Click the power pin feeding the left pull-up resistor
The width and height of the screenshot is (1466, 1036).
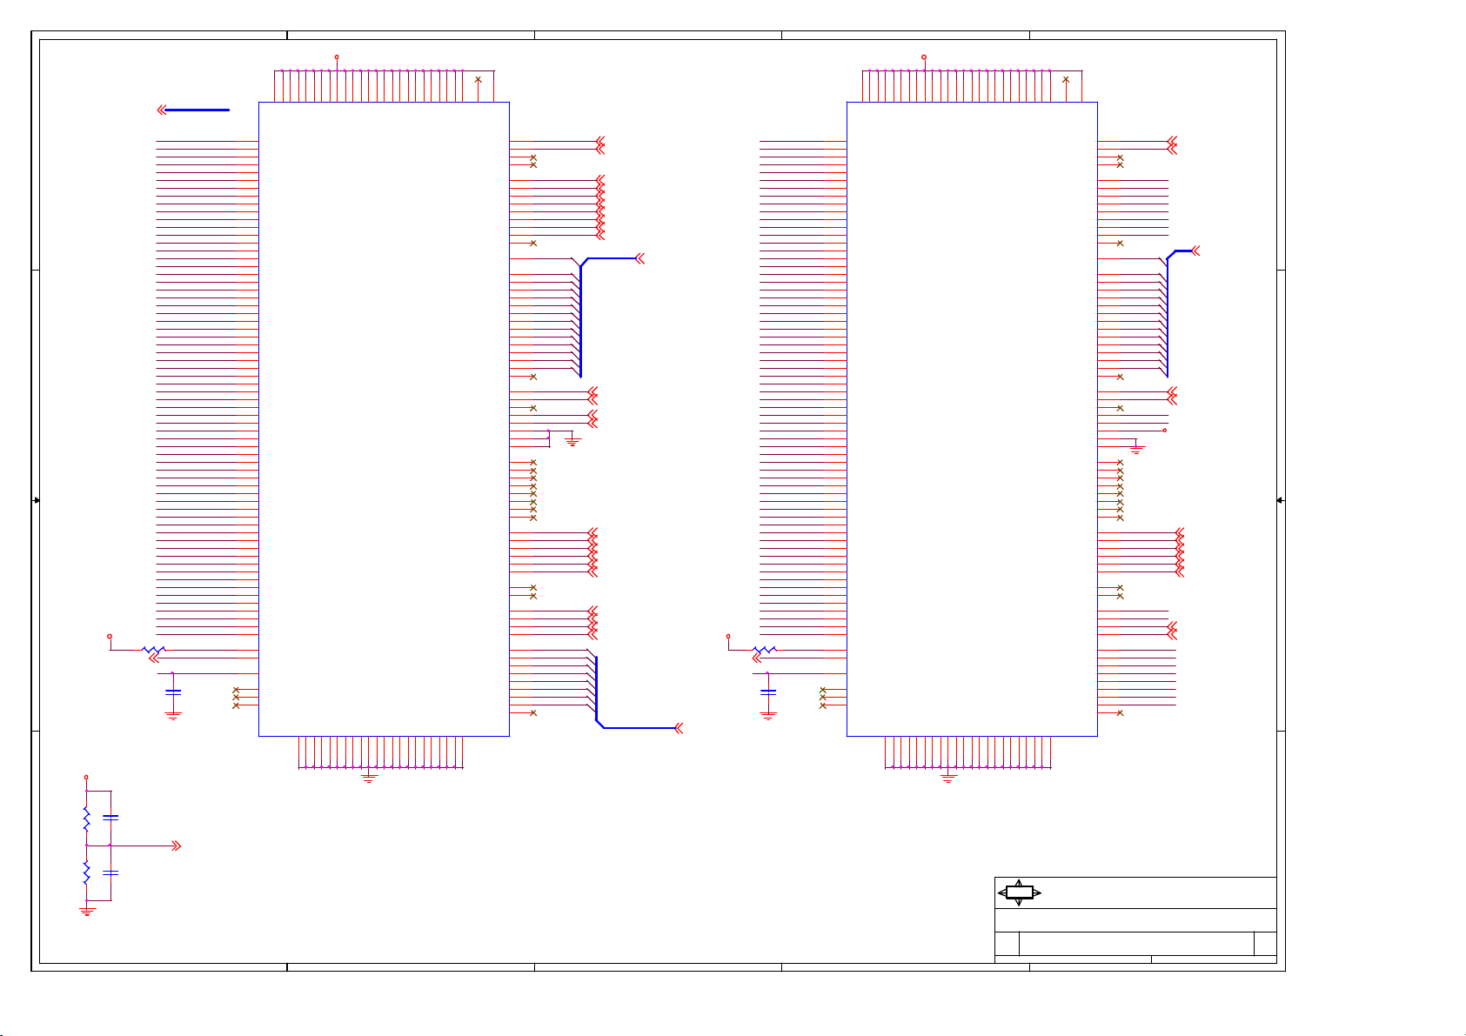(110, 637)
